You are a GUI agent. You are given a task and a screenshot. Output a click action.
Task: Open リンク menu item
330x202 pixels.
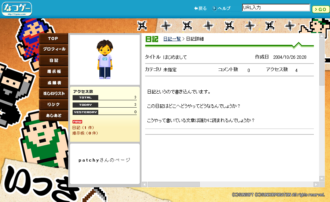point(54,104)
